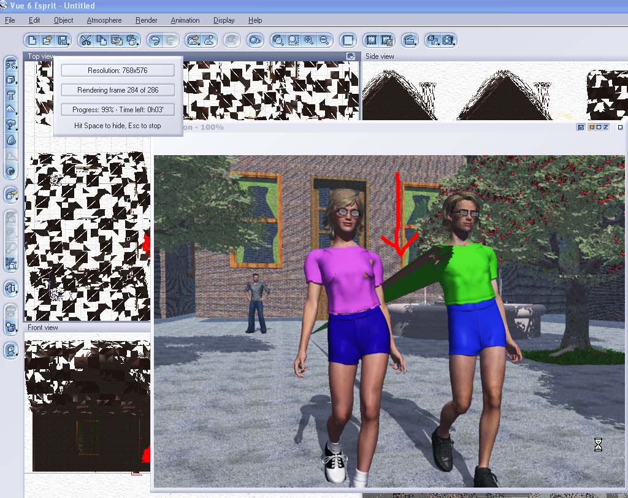Select the Text tool in left toolbar
This screenshot has width=628, height=498.
coord(10,95)
